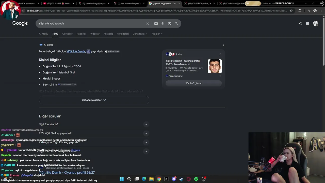Open Opera GX from the taskbar
Image resolution: width=325 pixels, height=183 pixels.
[189, 179]
